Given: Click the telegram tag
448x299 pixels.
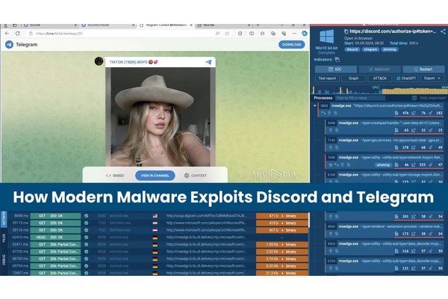Looking at the screenshot, I should pyautogui.click(x=370, y=49).
